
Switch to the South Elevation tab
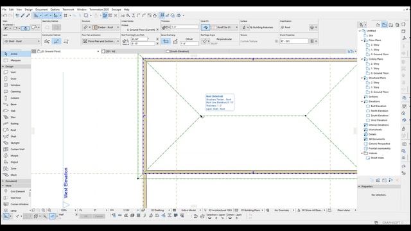(177, 51)
